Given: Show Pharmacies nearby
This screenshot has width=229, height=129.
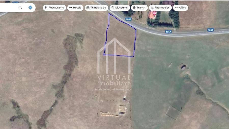Looking at the screenshot, I should pyautogui.click(x=160, y=8).
